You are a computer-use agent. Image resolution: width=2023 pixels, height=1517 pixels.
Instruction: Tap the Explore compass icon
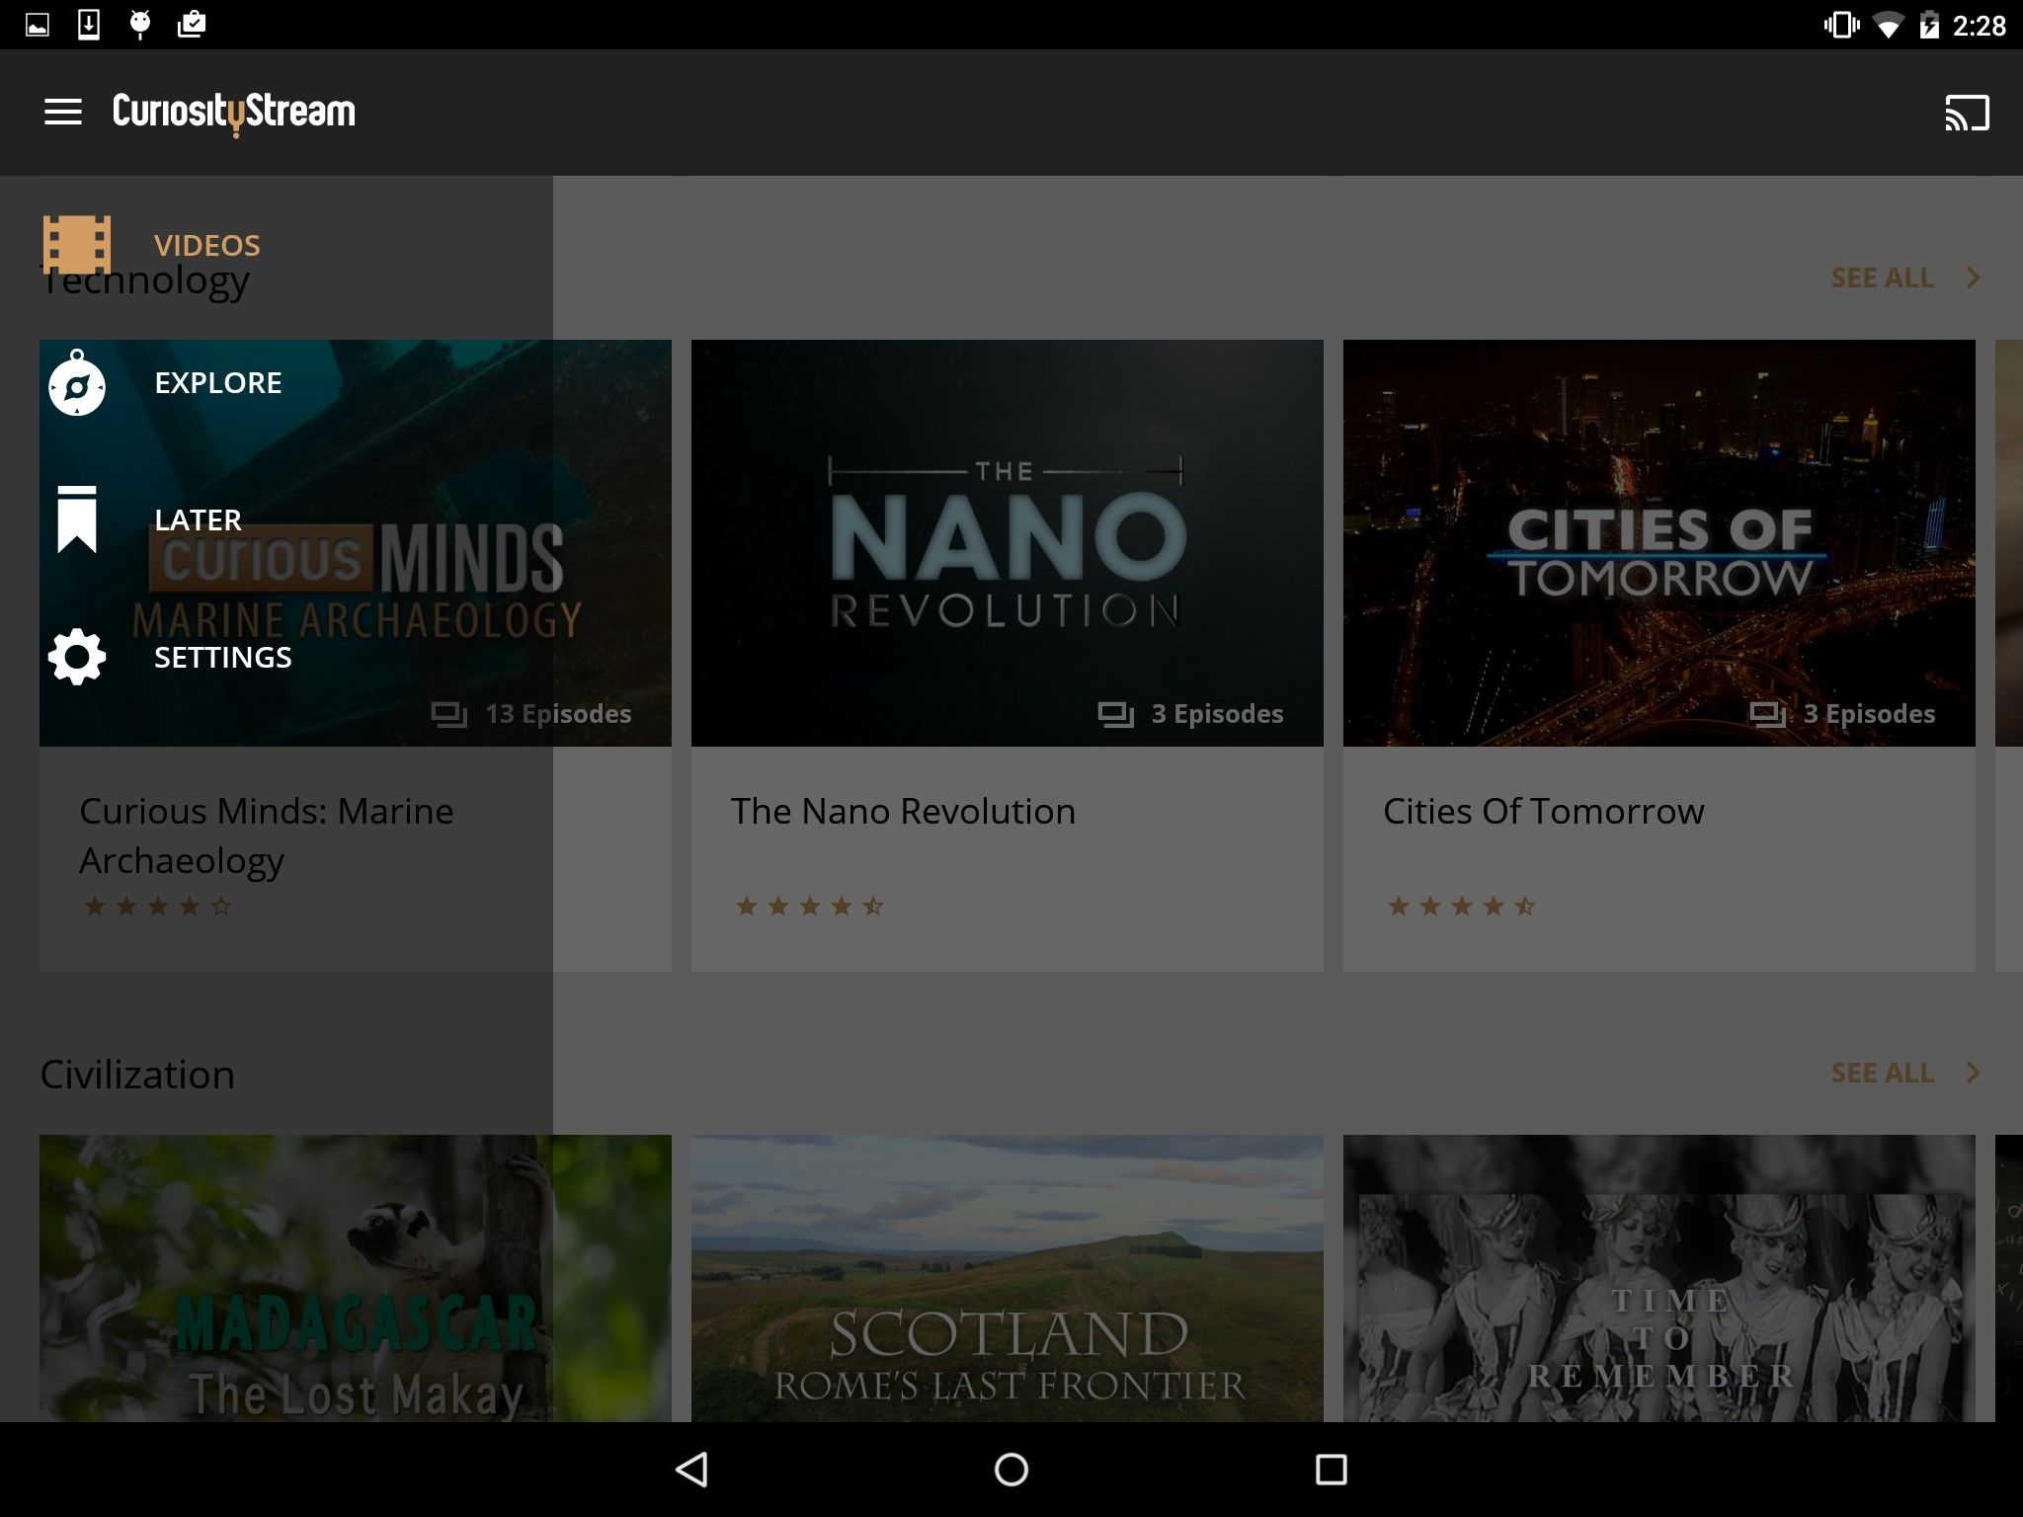(x=77, y=384)
